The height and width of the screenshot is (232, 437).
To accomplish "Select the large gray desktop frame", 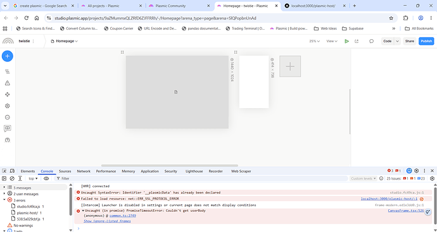I will click(x=177, y=92).
